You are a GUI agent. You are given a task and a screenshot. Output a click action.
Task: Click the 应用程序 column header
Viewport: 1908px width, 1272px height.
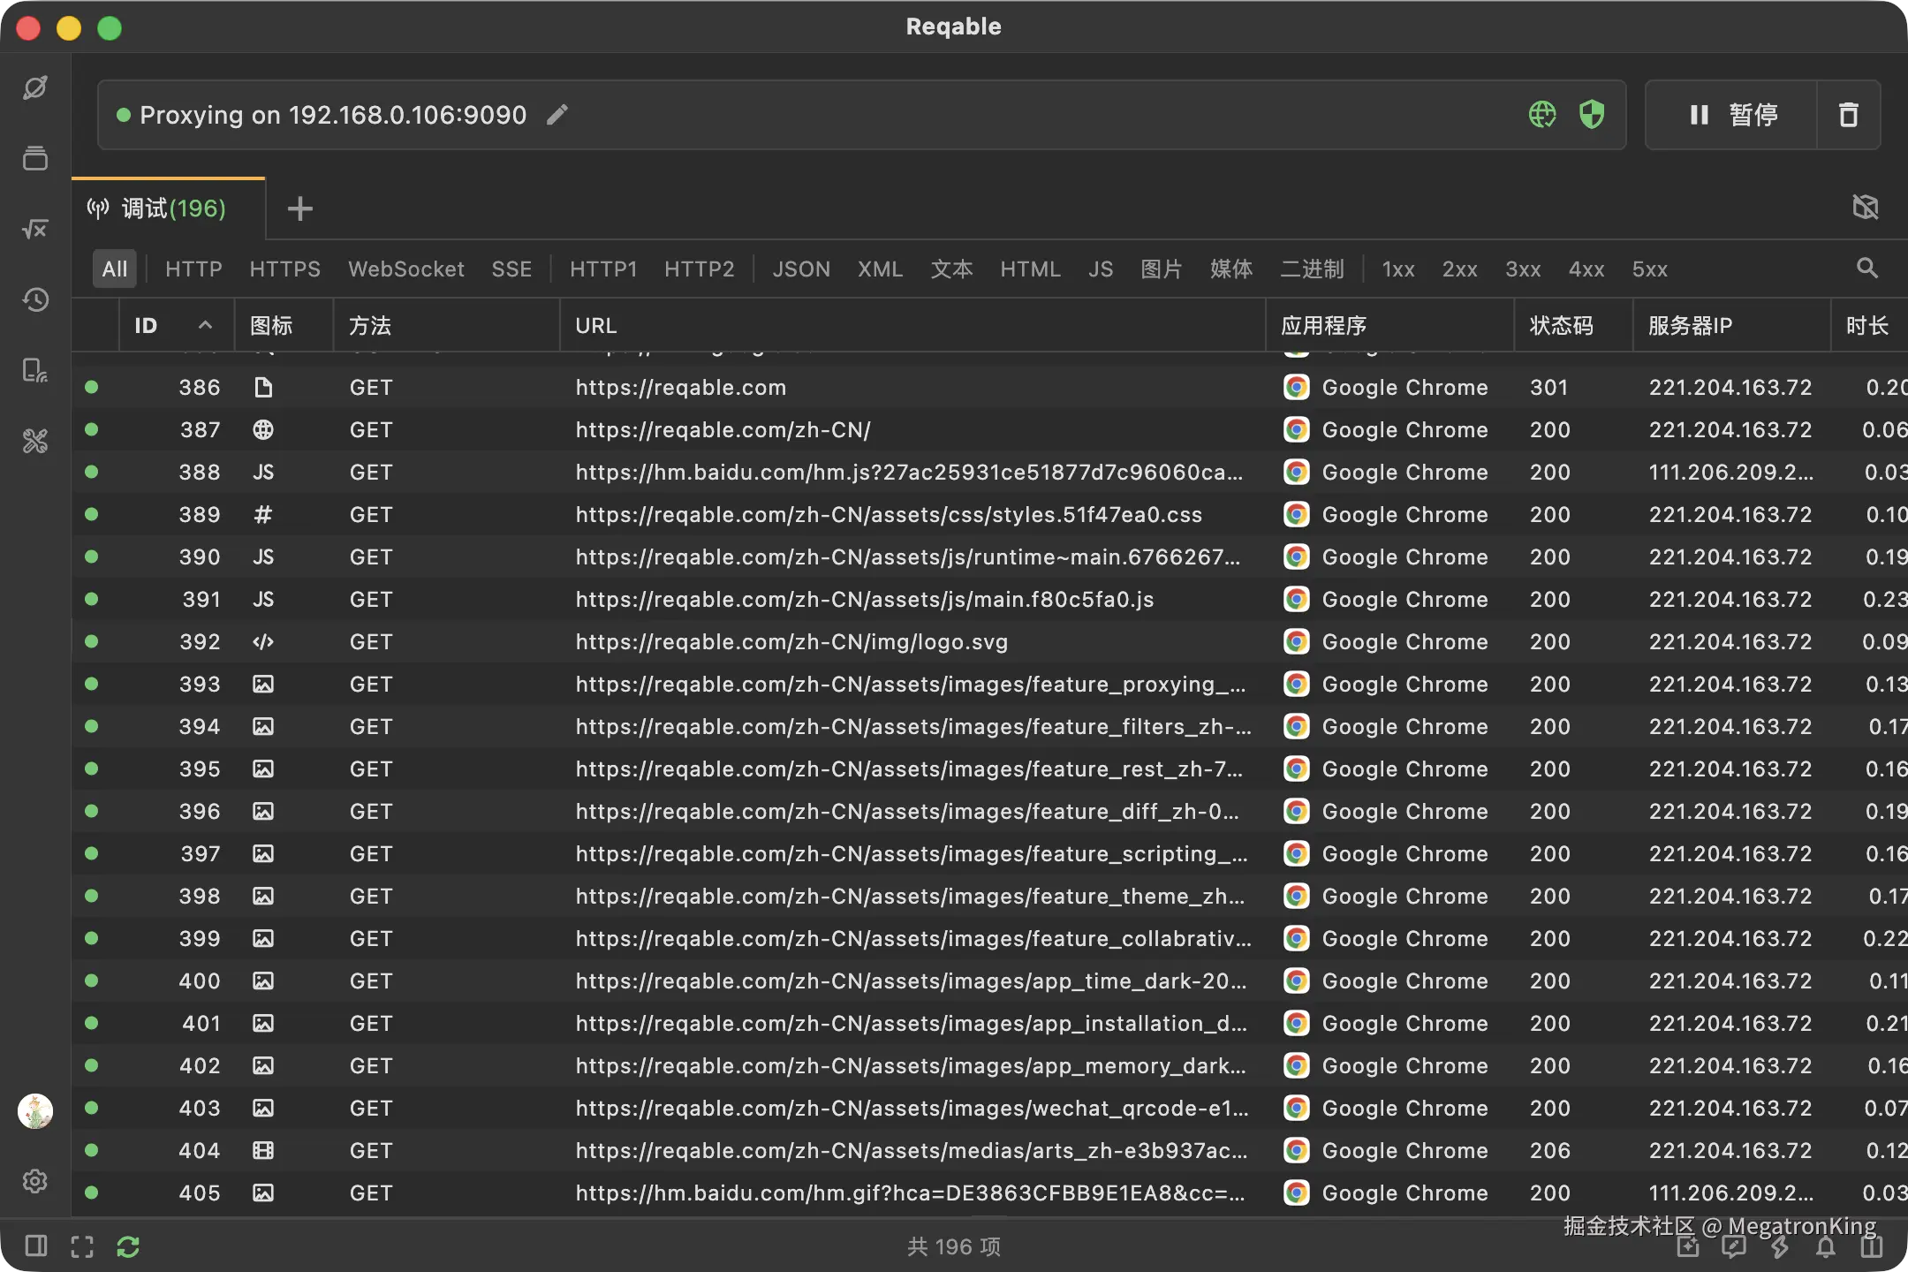click(1390, 326)
